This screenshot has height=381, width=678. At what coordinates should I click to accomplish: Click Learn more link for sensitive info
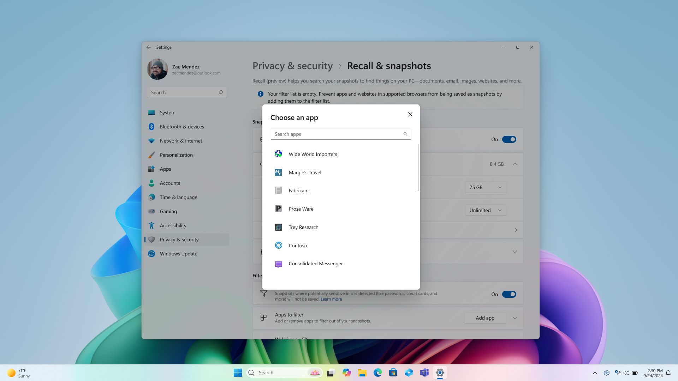pos(331,299)
